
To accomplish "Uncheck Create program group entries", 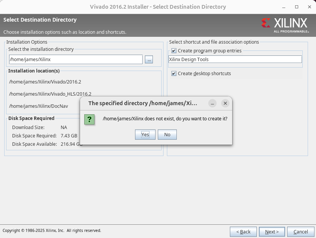I will (174, 51).
